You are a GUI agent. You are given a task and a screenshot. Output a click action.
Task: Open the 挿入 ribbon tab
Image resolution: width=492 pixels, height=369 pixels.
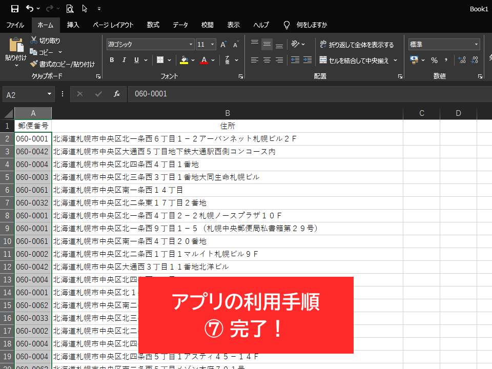pyautogui.click(x=73, y=25)
